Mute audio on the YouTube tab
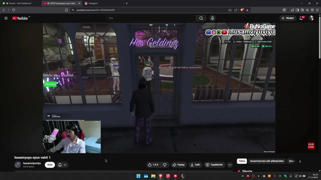This screenshot has height=180, width=321. (x=48, y=3)
